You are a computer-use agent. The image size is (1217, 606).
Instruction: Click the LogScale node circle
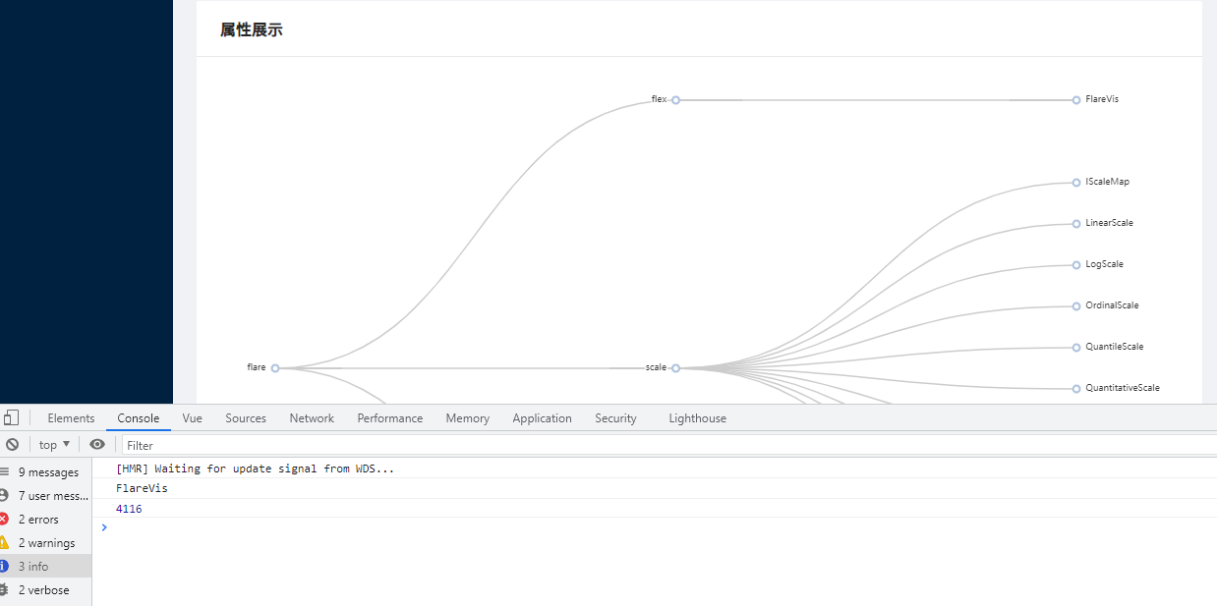point(1076,265)
